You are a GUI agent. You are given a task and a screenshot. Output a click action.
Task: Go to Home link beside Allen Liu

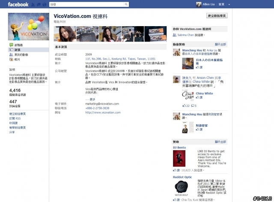(221, 4)
